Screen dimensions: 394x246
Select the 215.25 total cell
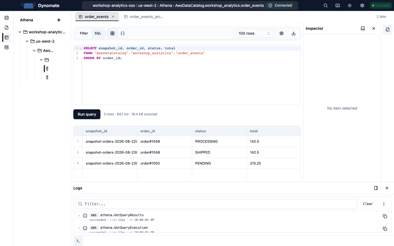(274, 163)
